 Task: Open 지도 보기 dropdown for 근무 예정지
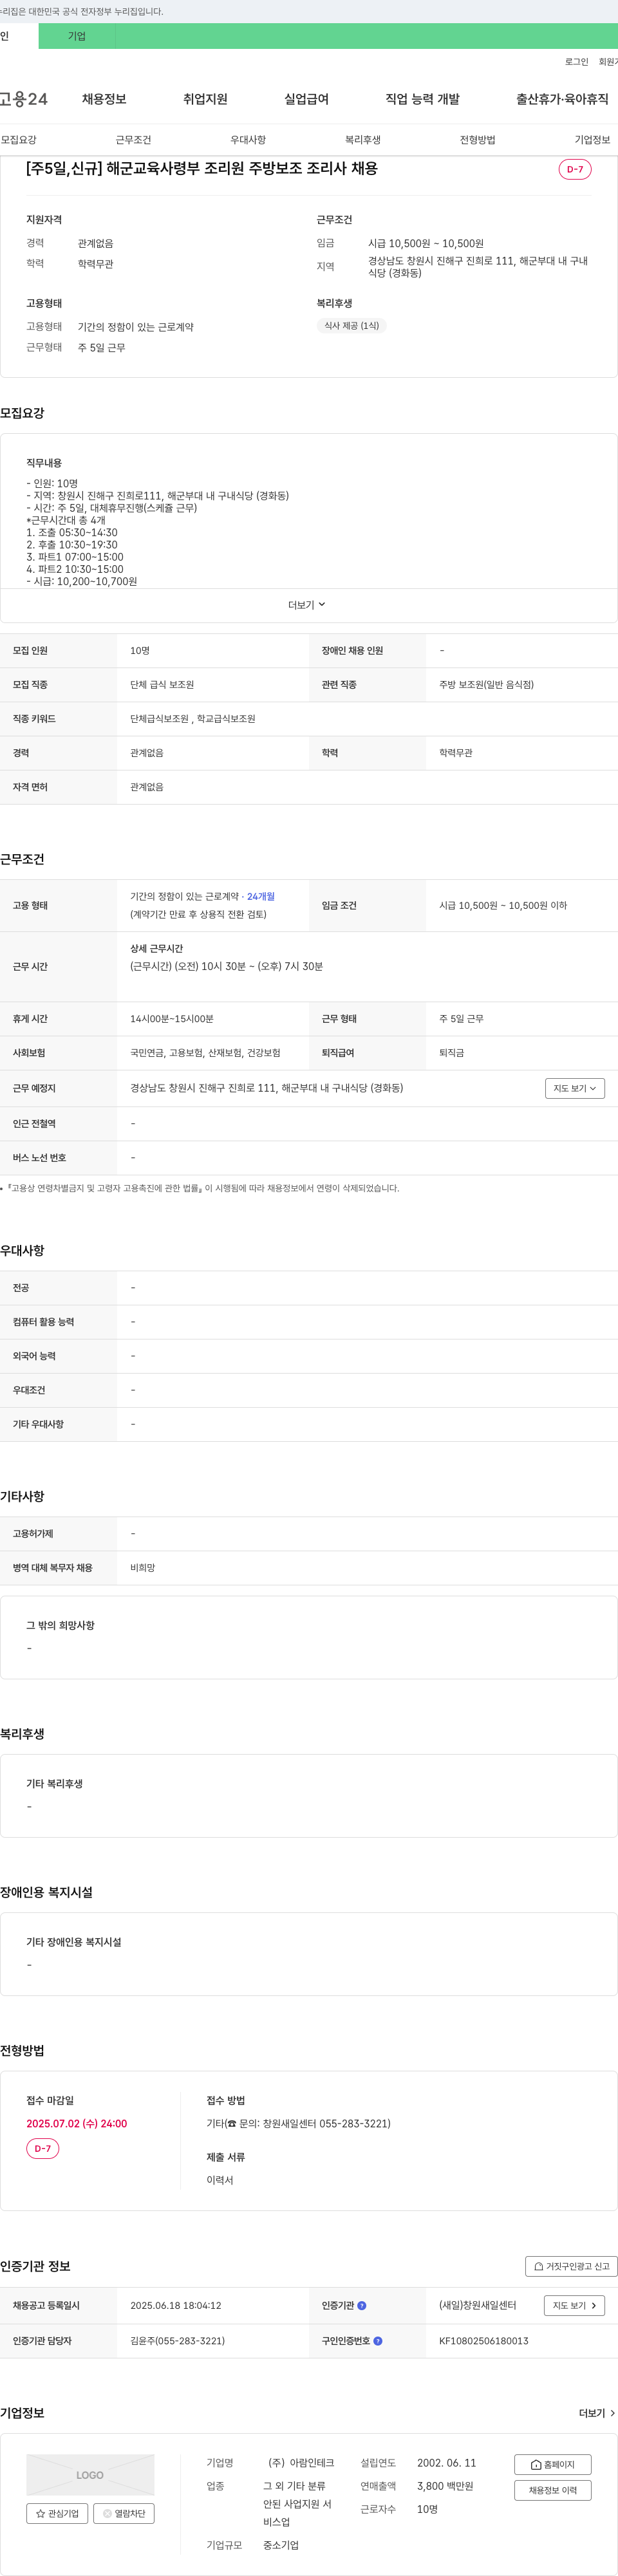point(575,1088)
